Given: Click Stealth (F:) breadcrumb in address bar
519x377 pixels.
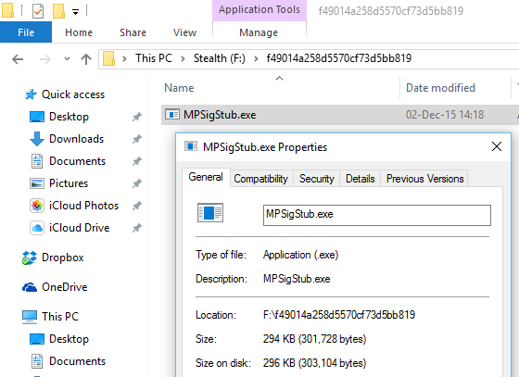Looking at the screenshot, I should point(219,58).
